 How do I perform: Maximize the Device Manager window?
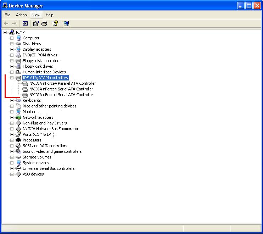[x=249, y=6]
